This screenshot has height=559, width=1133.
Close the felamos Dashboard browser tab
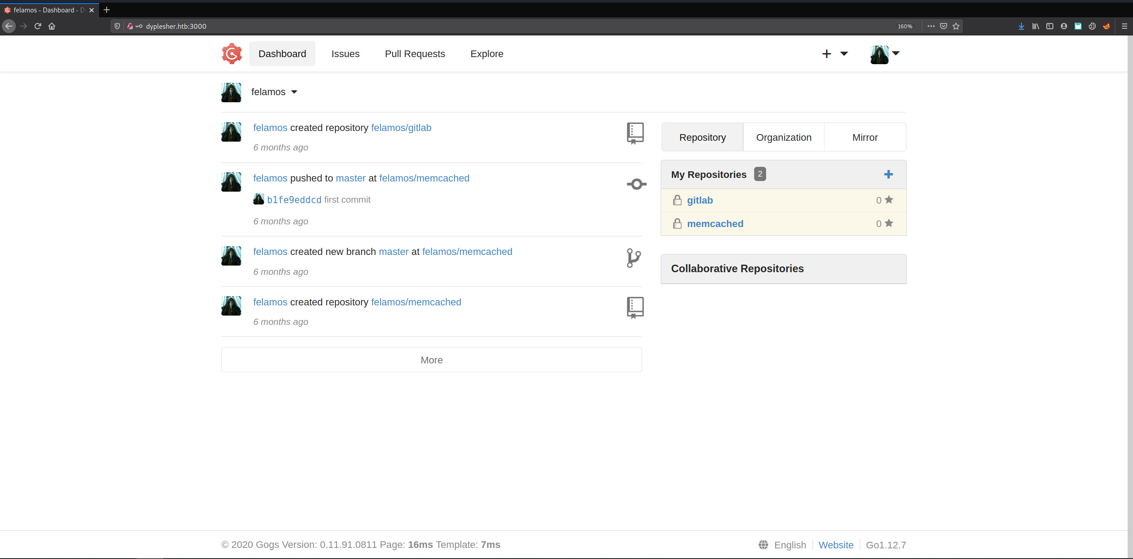point(92,10)
